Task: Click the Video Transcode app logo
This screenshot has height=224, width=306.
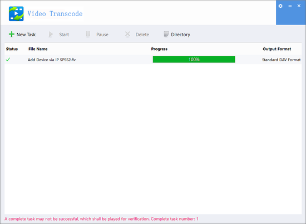Action: coord(16,14)
